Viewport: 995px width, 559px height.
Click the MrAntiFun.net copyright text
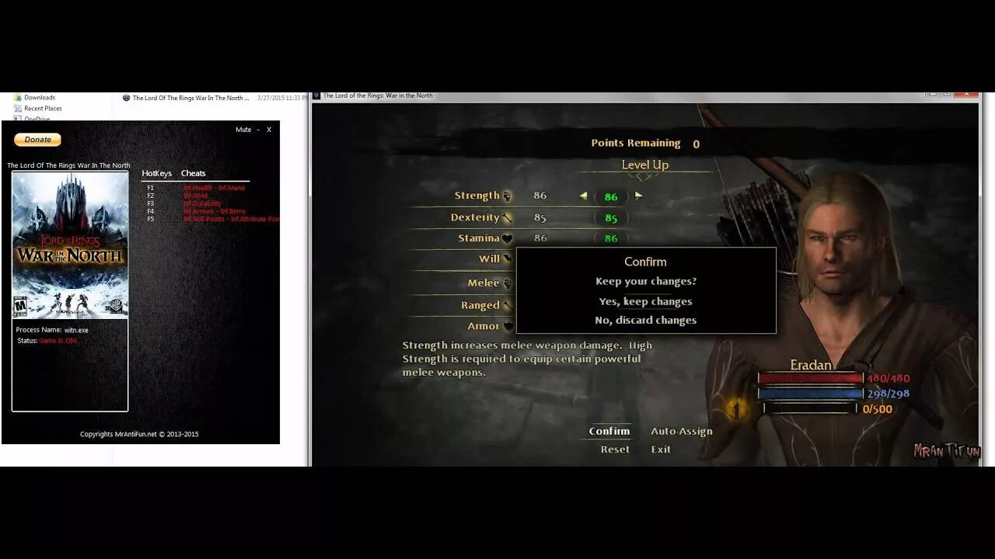pyautogui.click(x=139, y=435)
